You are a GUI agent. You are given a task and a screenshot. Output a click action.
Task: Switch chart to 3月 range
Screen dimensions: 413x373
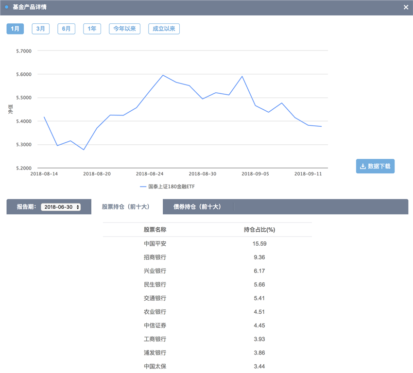tap(41, 29)
